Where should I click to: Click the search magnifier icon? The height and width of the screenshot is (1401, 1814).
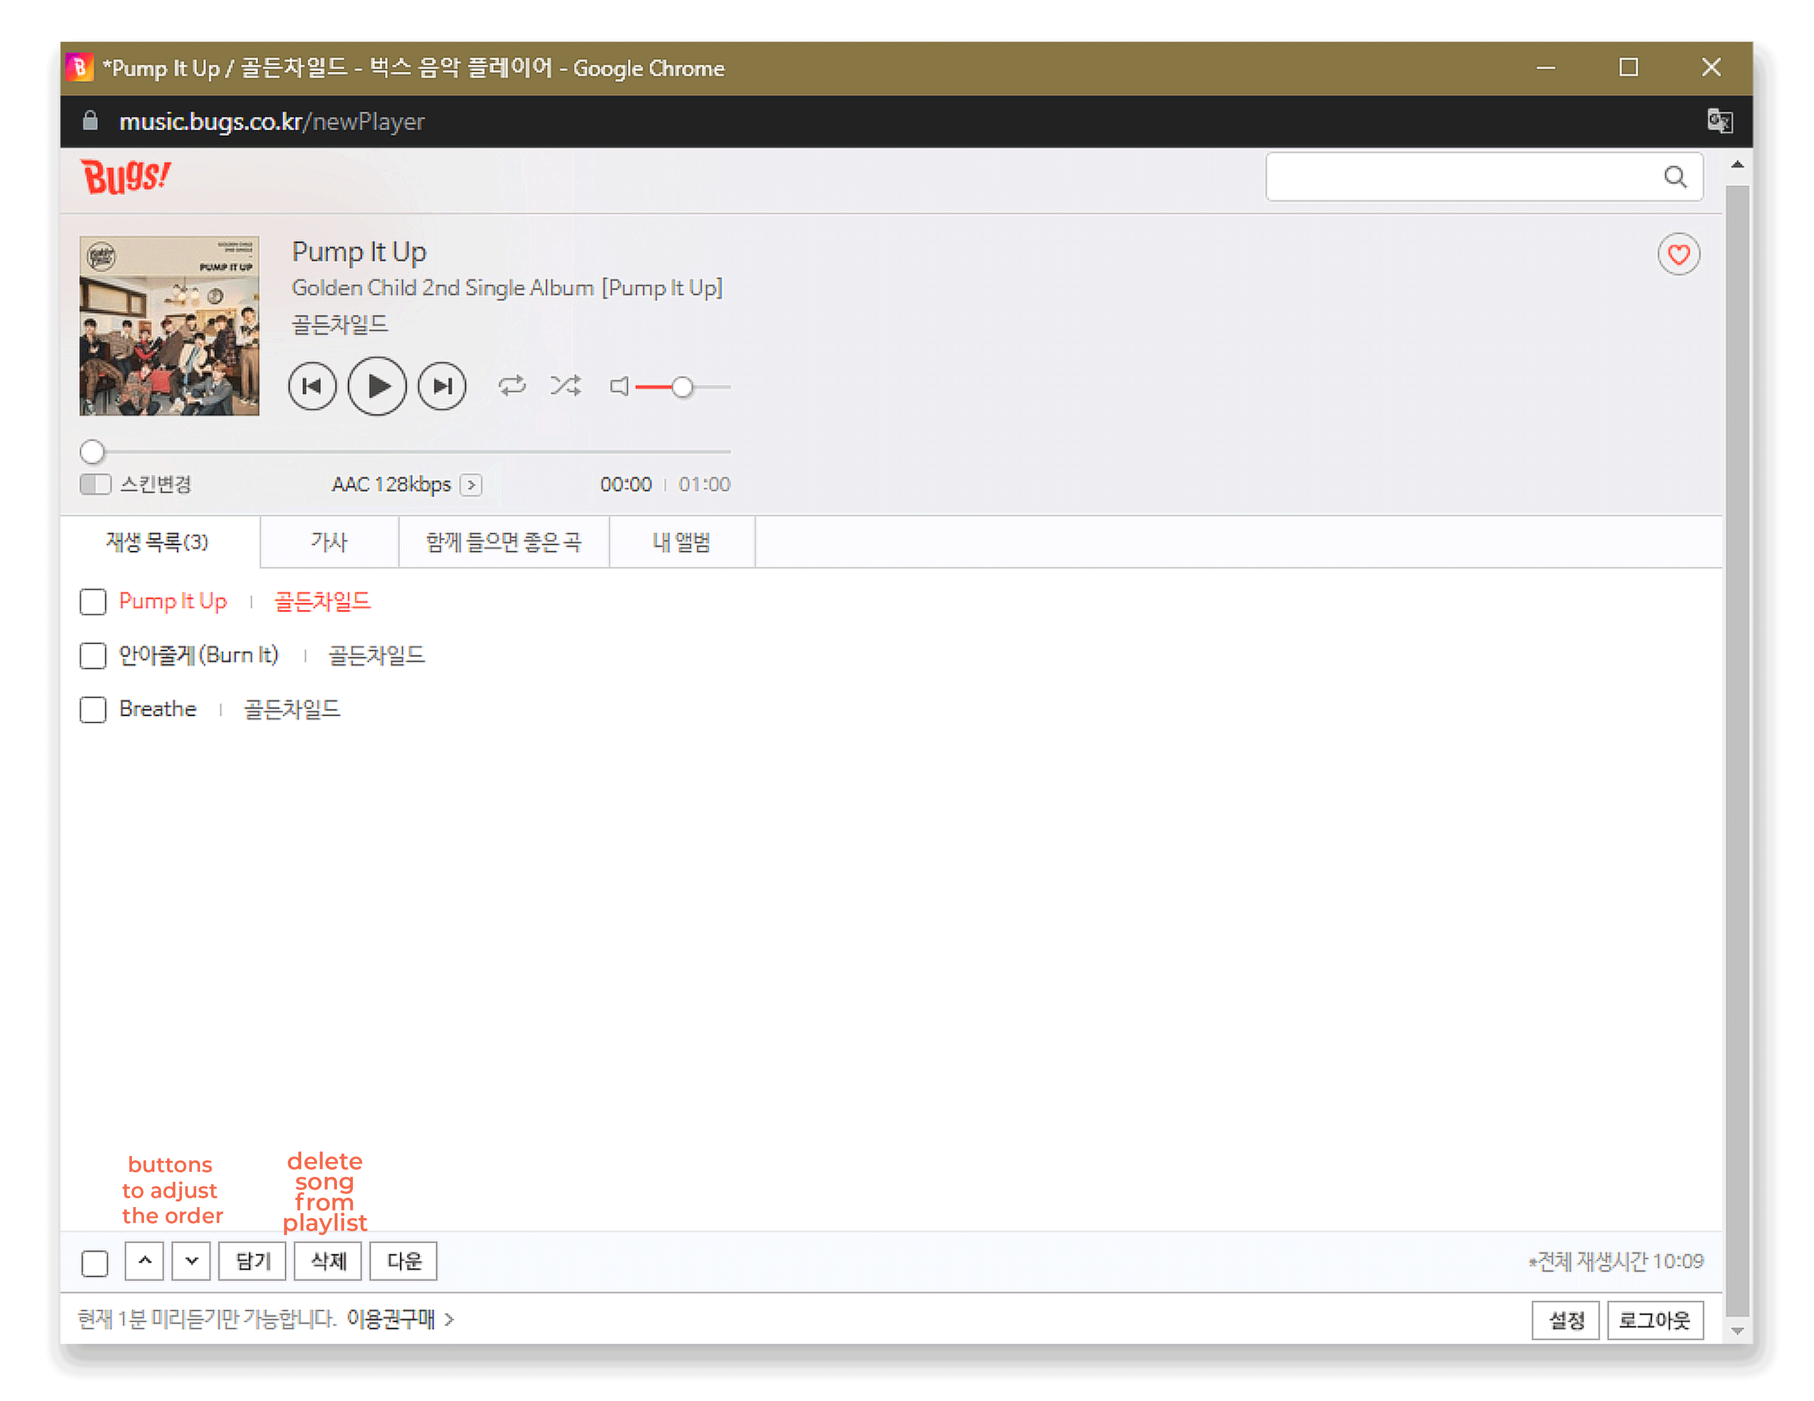1674,177
